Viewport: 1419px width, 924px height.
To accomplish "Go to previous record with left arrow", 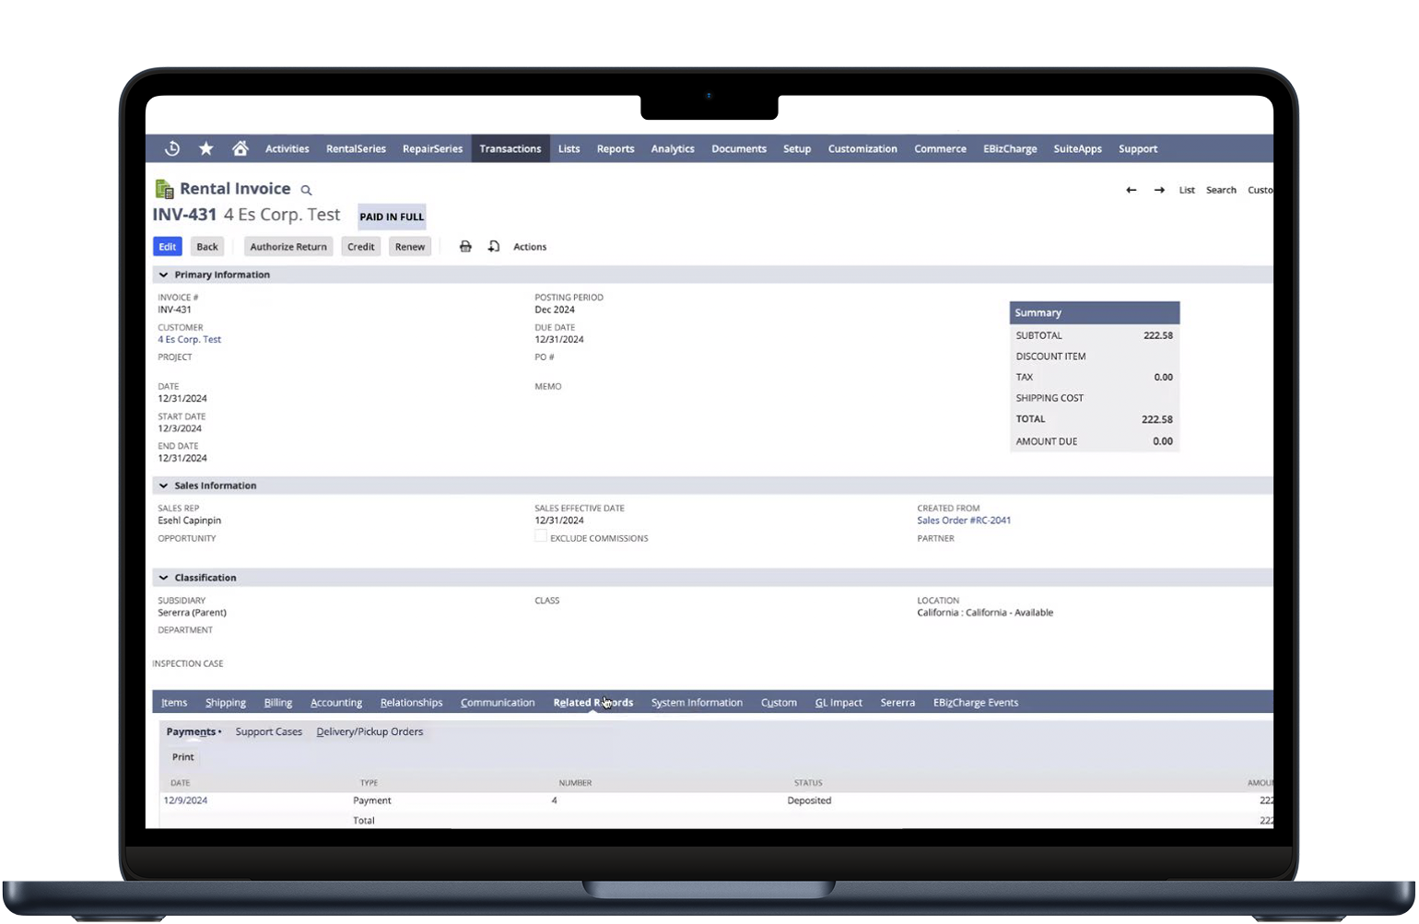I will click(x=1131, y=190).
